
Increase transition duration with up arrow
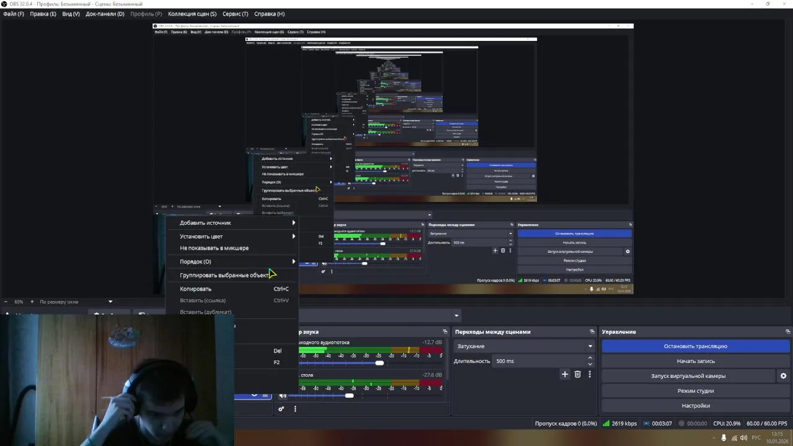(x=590, y=358)
